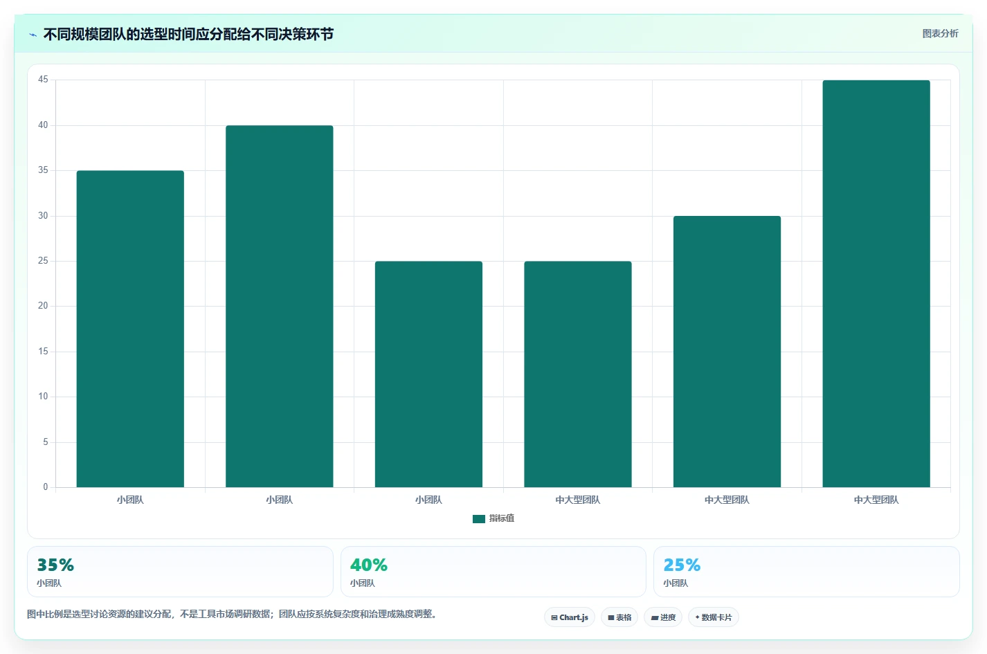This screenshot has width=987, height=654.
Task: Click the y-axis label 20
Action: (x=43, y=306)
